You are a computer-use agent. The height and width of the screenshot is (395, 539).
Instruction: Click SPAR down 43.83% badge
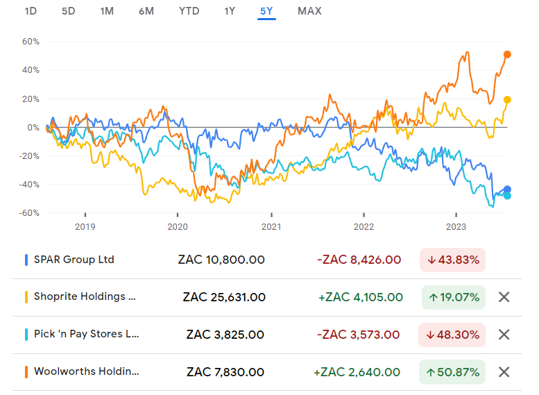tap(452, 260)
